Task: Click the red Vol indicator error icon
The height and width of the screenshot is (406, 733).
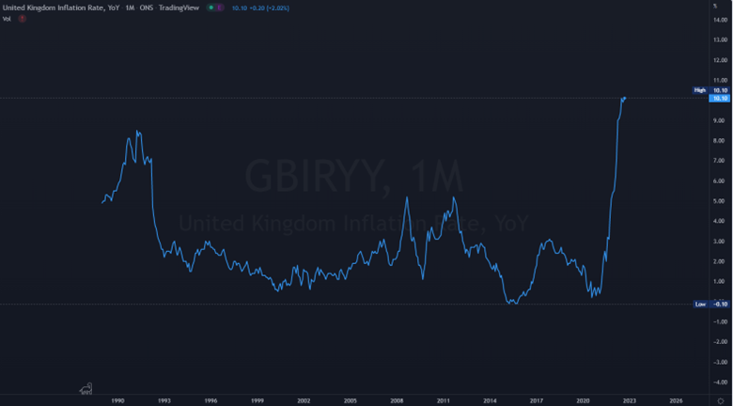Action: coord(22,19)
